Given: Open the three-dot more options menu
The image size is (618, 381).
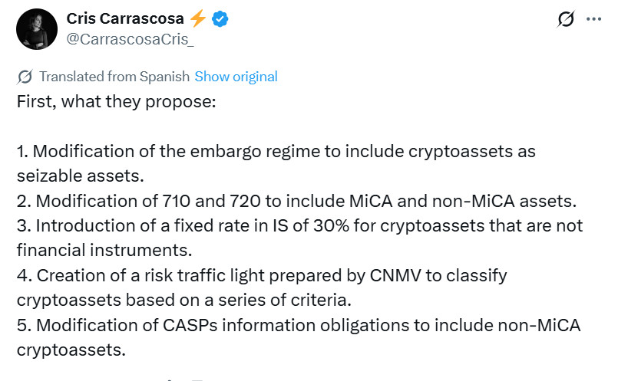Looking at the screenshot, I should pos(593,20).
